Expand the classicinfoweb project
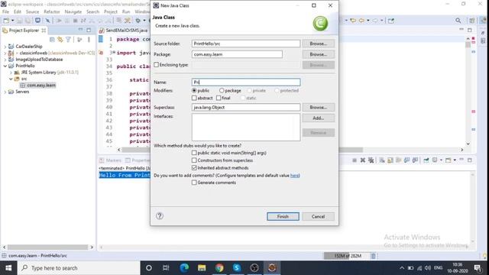This screenshot has width=489, height=275. click(5, 53)
